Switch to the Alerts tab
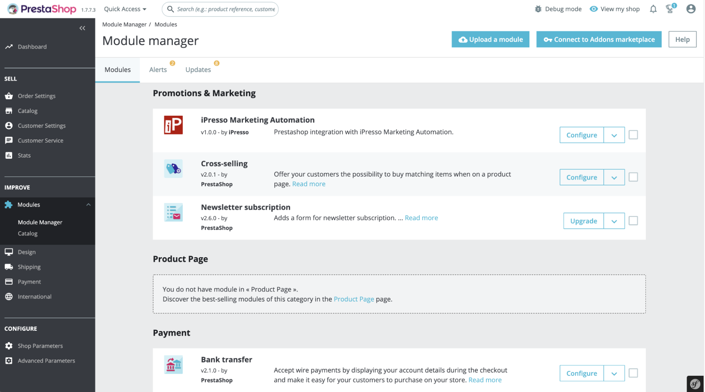This screenshot has height=392, width=705. point(158,69)
